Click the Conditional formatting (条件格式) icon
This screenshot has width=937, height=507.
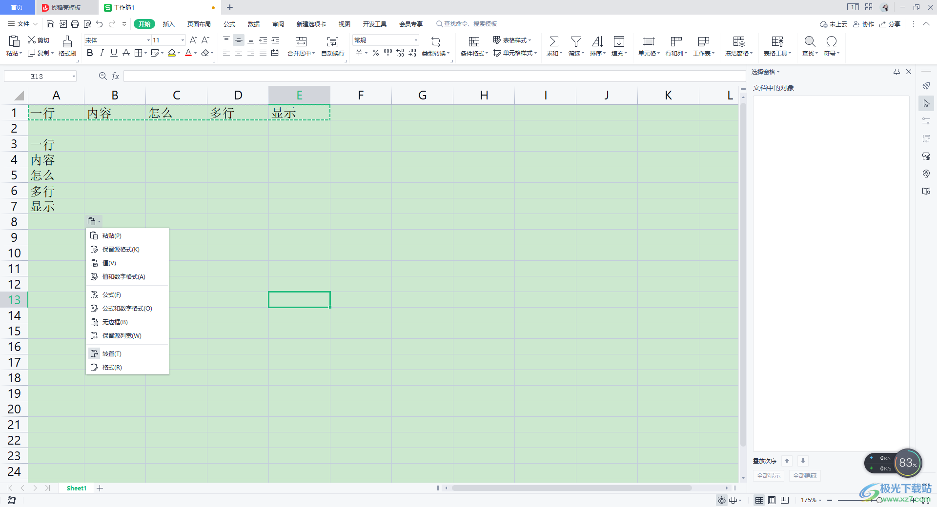[x=474, y=41]
